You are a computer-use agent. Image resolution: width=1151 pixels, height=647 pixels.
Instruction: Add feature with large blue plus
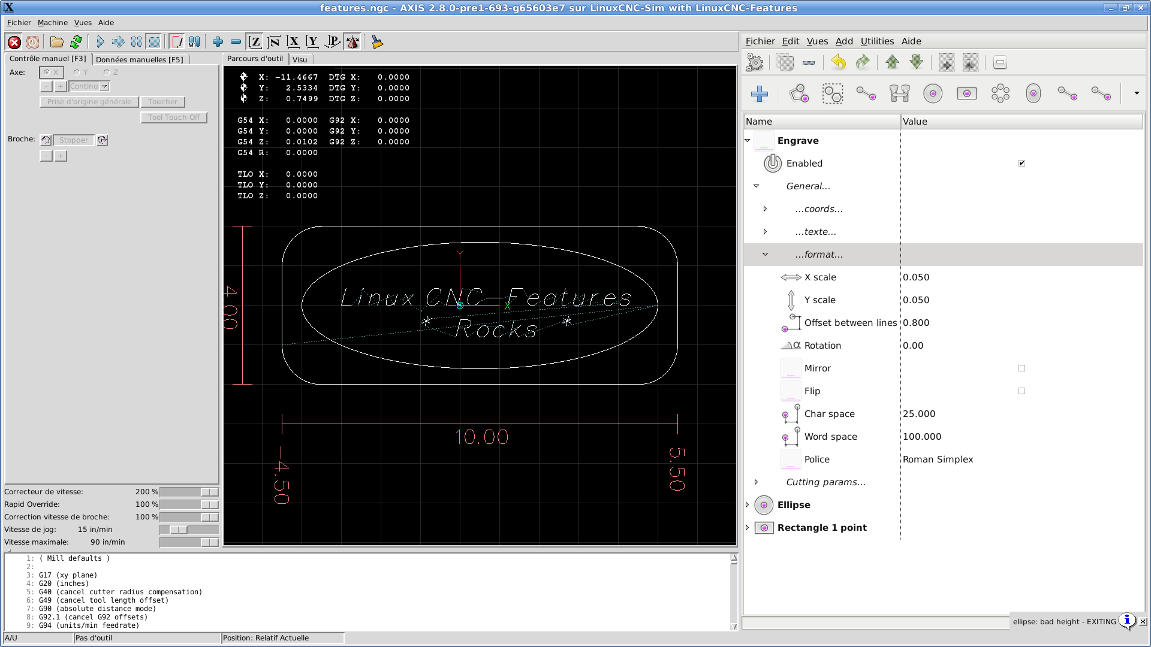(760, 93)
